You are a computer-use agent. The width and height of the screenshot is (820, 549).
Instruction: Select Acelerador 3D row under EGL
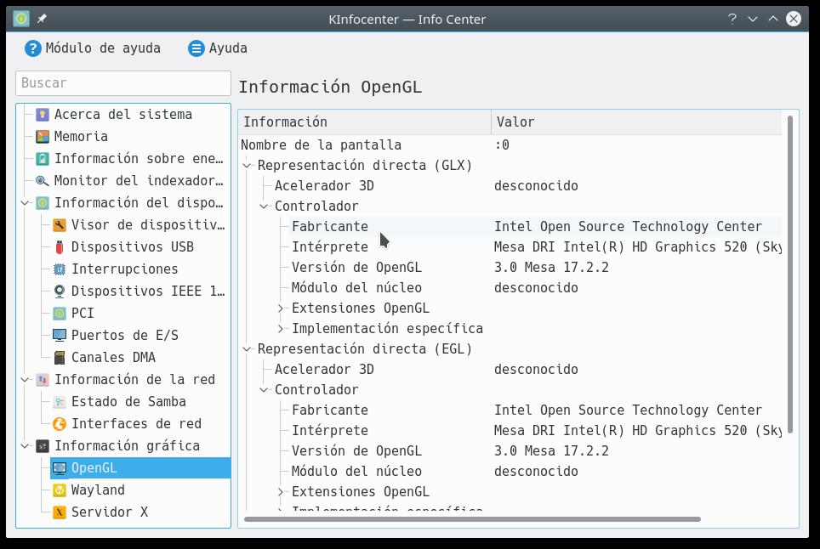coord(527,370)
